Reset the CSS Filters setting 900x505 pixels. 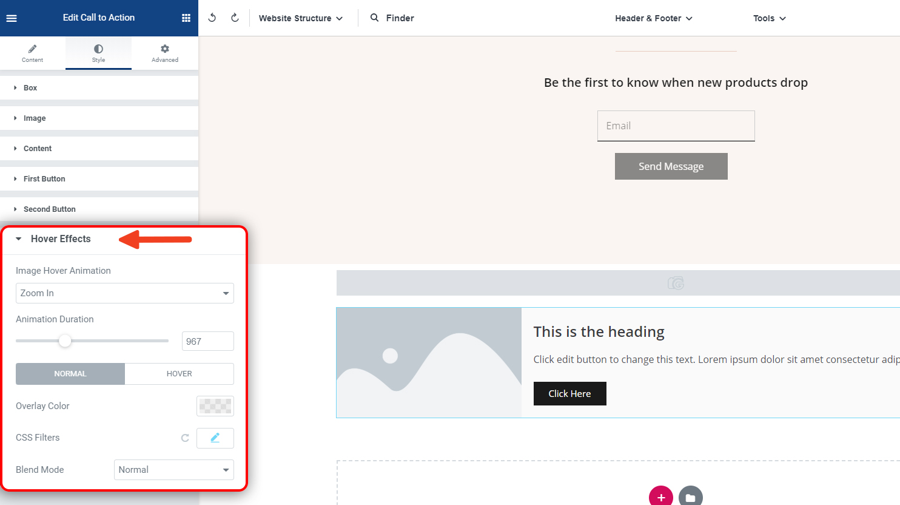(x=185, y=438)
